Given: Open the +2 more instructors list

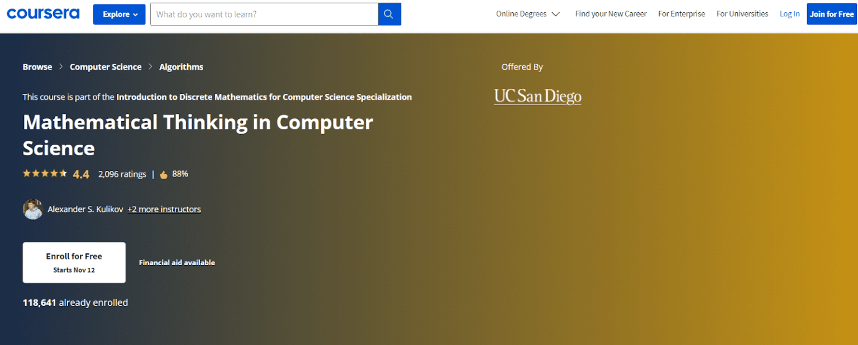Looking at the screenshot, I should click(x=164, y=209).
